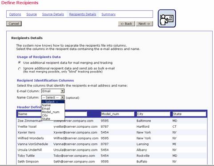Click the Cancel button

click(14, 24)
